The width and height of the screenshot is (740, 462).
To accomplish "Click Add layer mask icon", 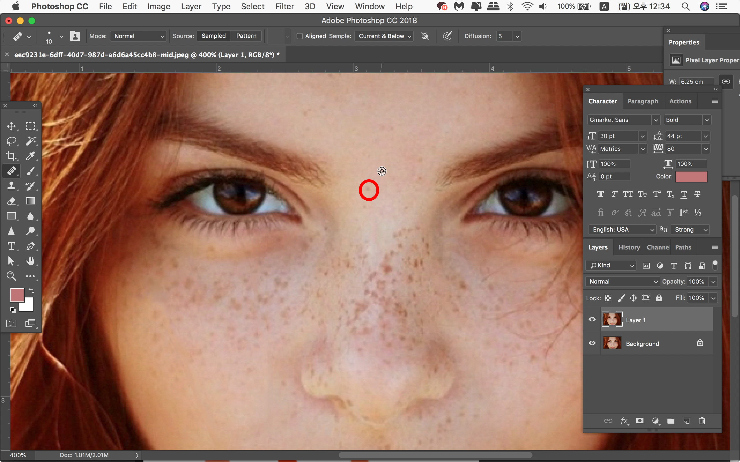I will 639,421.
